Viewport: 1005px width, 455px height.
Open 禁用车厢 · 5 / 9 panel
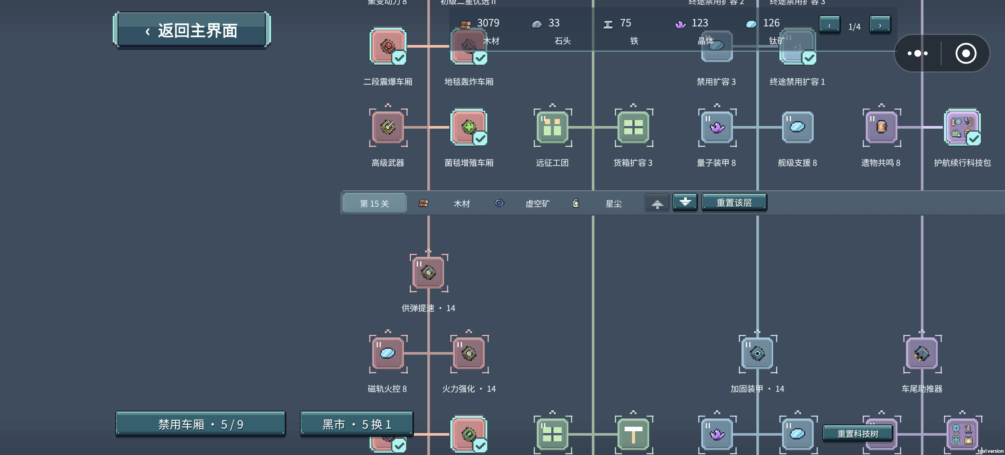tap(201, 424)
